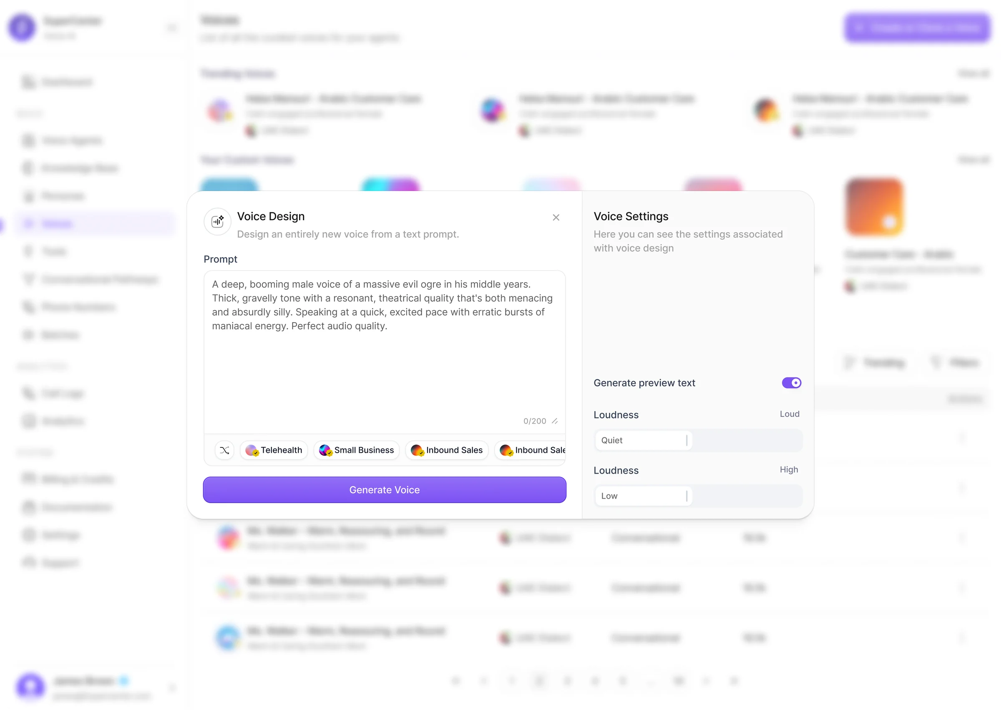This screenshot has height=710, width=1001.
Task: Apply the Small Business prompt preset
Action: tap(357, 450)
